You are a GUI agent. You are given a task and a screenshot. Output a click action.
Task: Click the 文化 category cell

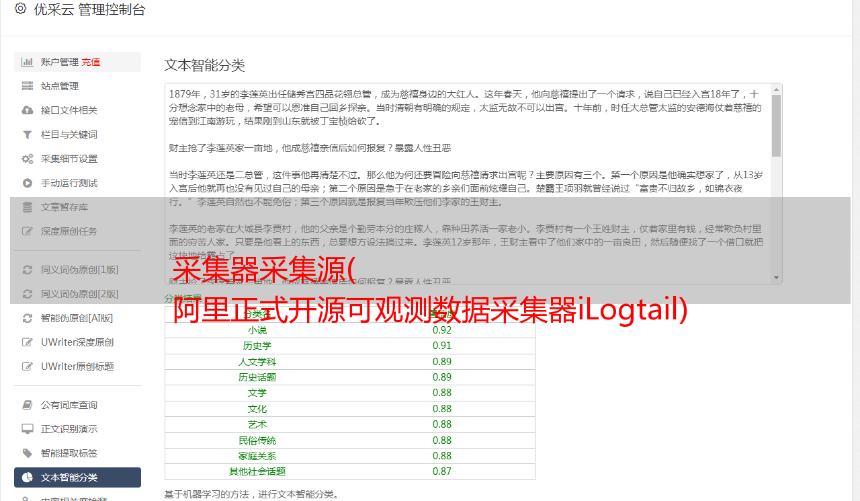coord(257,409)
